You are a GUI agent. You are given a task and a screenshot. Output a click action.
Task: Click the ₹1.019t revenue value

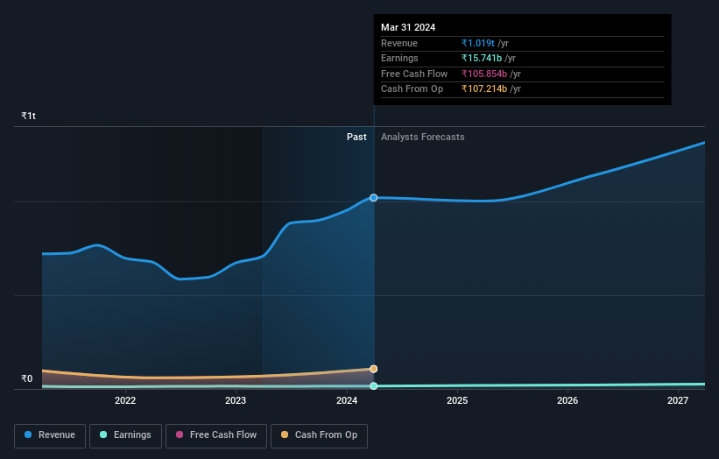tap(478, 43)
